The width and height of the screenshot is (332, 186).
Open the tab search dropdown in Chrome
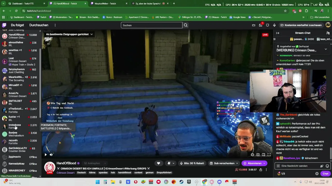click(x=3, y=4)
